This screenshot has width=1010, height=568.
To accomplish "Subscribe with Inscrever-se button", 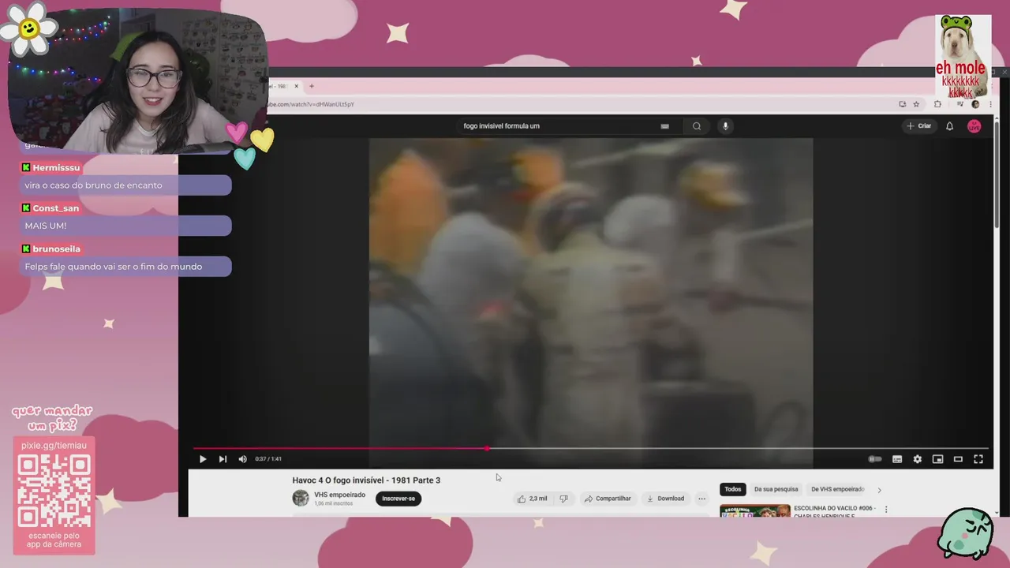I will coord(398,499).
